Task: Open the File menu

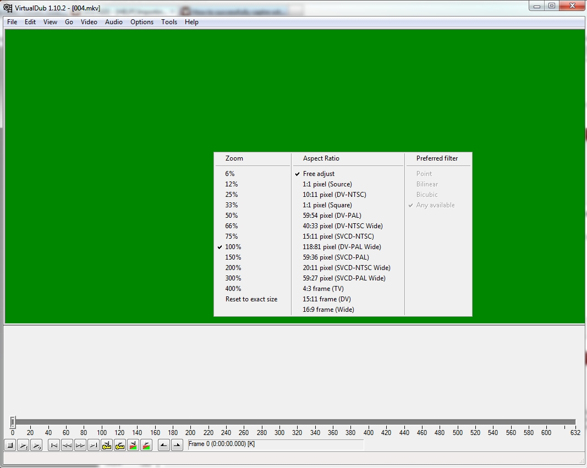Action: [x=12, y=22]
